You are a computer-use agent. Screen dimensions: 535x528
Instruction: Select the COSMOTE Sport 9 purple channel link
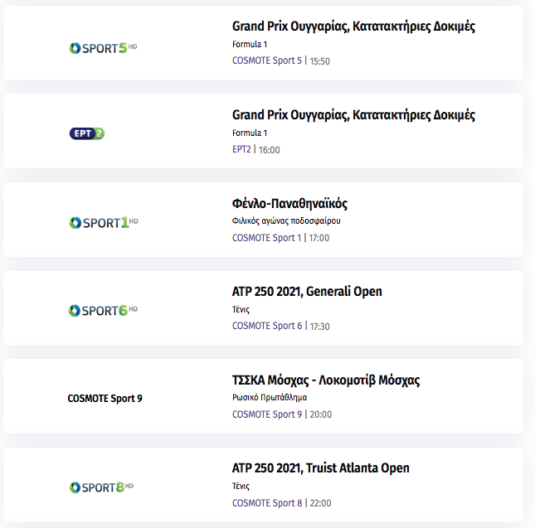coord(267,414)
